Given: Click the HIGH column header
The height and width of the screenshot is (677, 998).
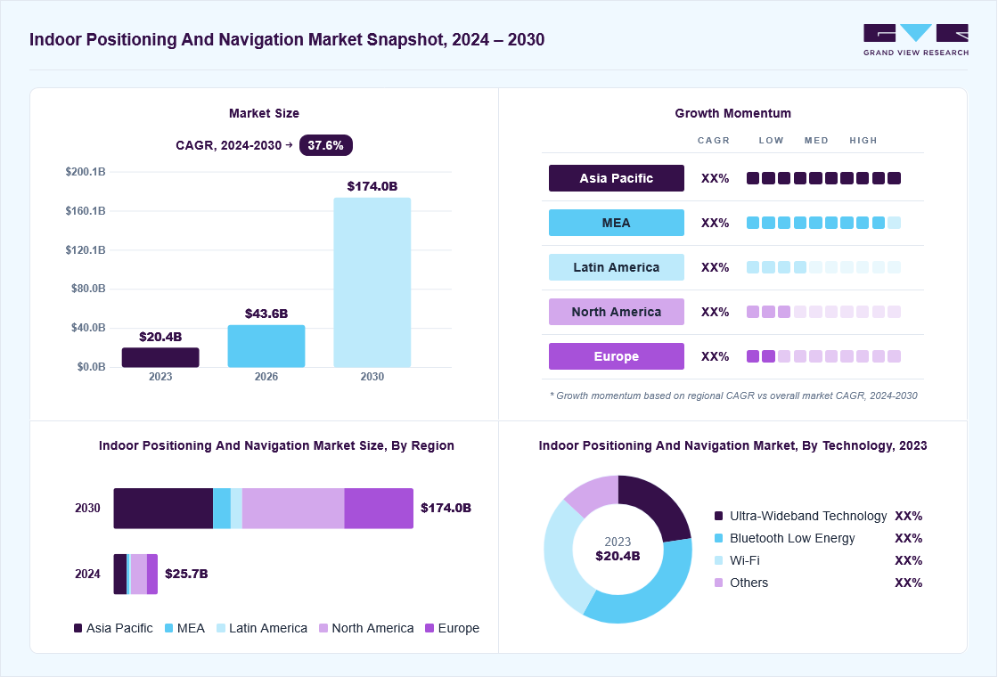Looking at the screenshot, I should coord(863,140).
